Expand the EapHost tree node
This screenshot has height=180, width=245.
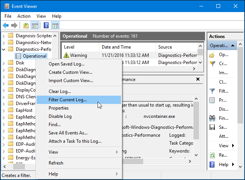[4, 111]
